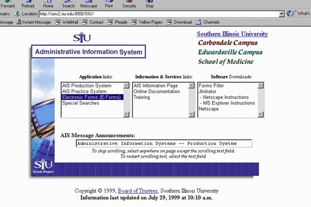
Task: Open the People directory icon
Action: 110,22
